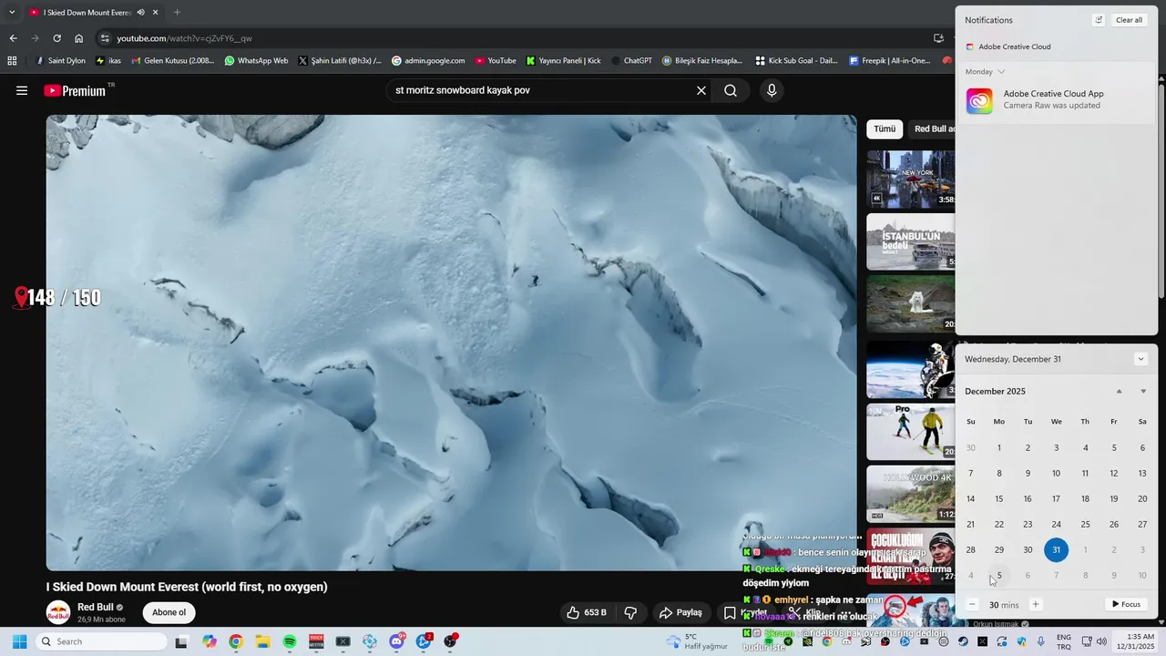Open the YouTube hamburger guide menu
The width and height of the screenshot is (1166, 656).
[x=22, y=90]
